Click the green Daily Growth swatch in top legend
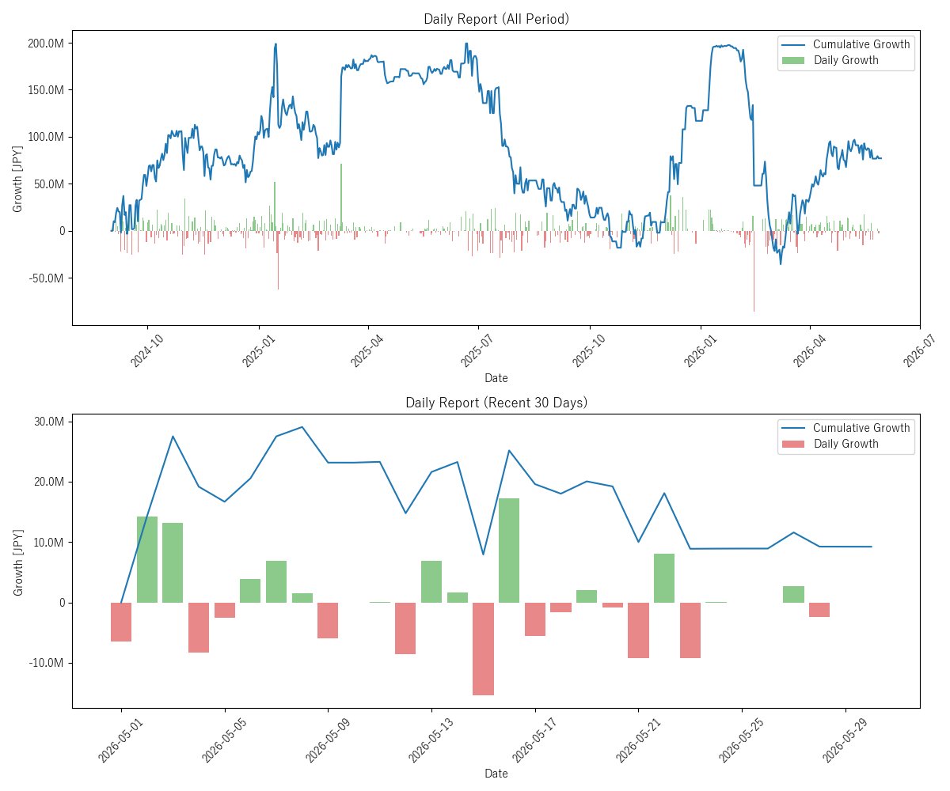 pos(793,60)
